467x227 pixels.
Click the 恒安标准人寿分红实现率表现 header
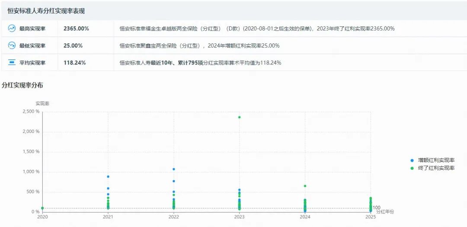tap(46, 11)
